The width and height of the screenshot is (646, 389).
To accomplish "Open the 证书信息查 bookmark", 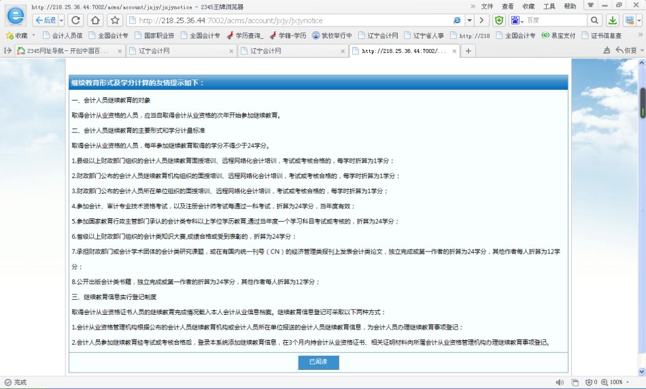I will point(602,35).
